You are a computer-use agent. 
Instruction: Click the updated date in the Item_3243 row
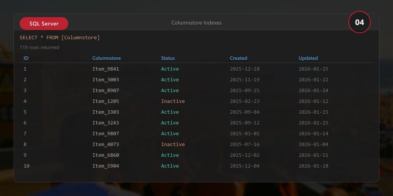coord(313,122)
